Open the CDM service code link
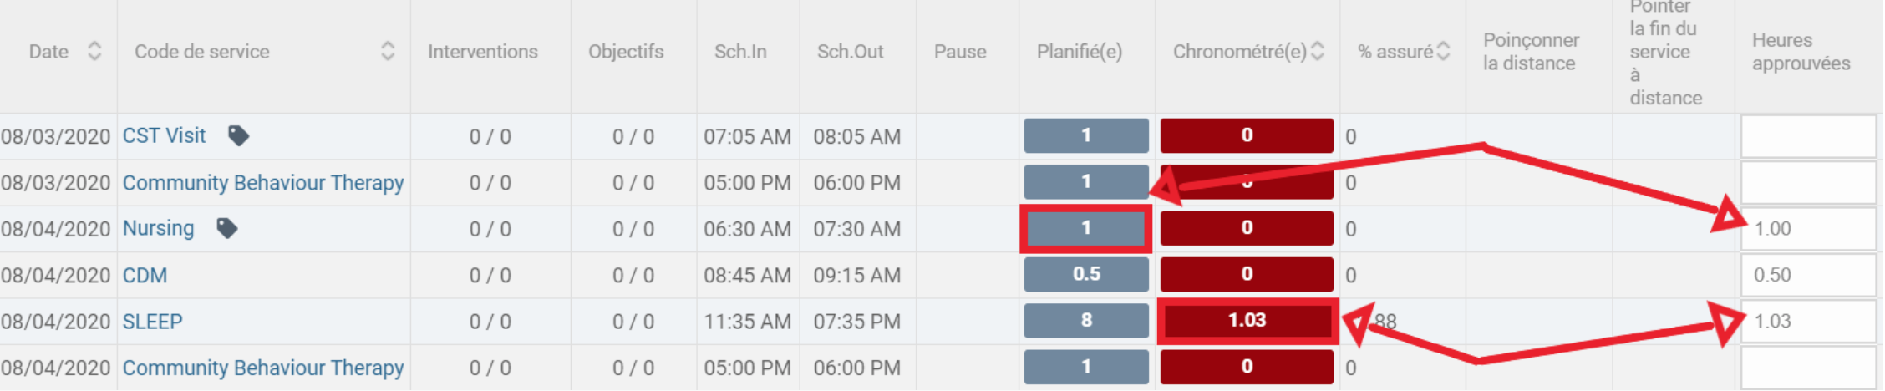Image resolution: width=1885 pixels, height=391 pixels. point(145,275)
